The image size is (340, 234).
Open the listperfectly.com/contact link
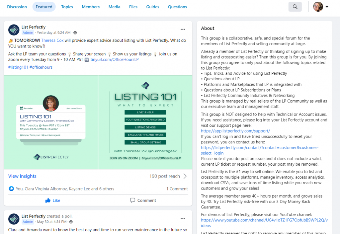260,150
